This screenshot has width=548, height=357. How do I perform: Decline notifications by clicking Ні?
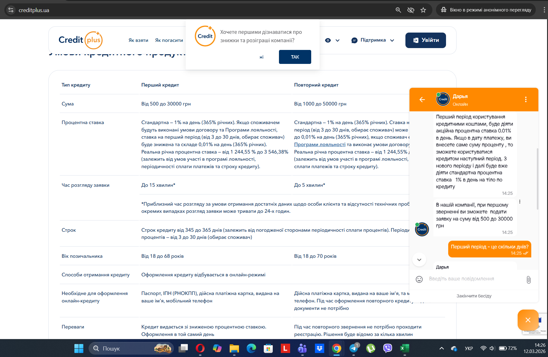pos(262,57)
